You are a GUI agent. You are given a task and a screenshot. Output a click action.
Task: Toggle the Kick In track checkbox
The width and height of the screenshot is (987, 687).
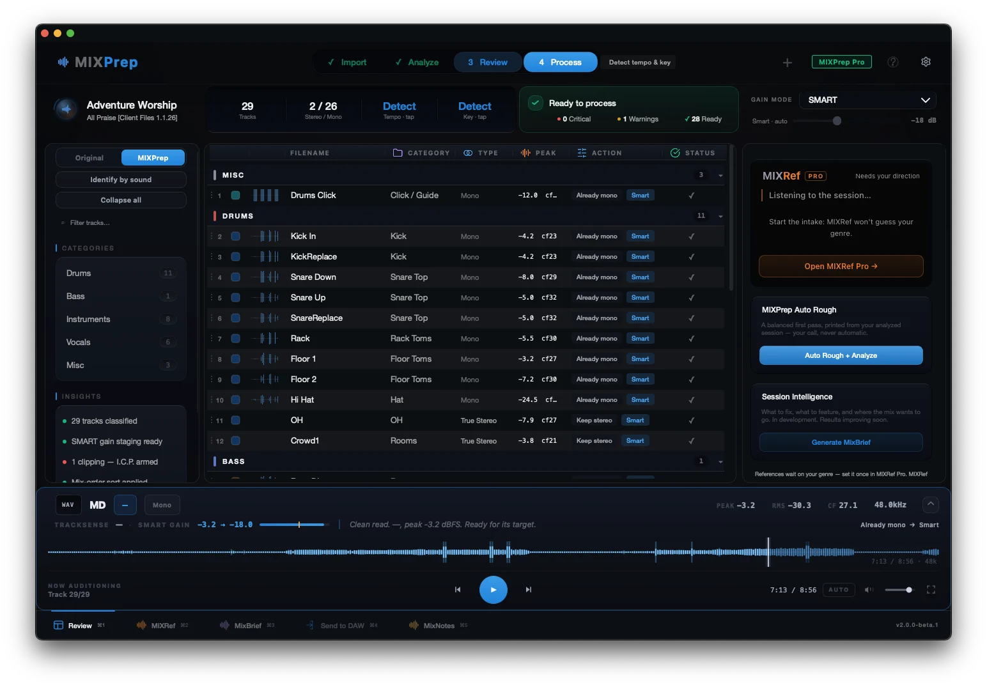[235, 236]
